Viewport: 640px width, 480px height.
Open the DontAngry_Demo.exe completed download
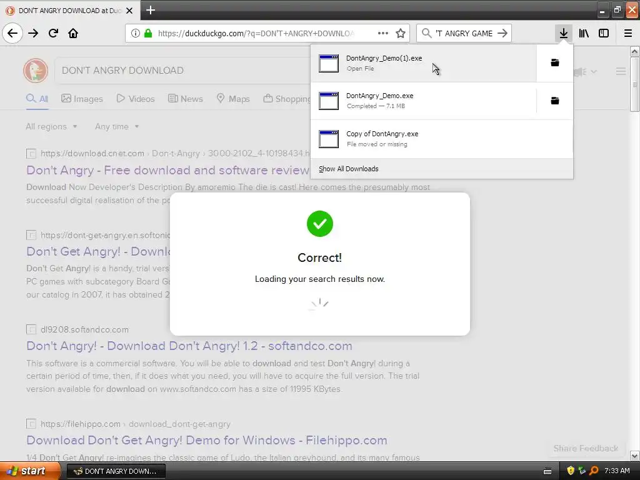click(423, 101)
